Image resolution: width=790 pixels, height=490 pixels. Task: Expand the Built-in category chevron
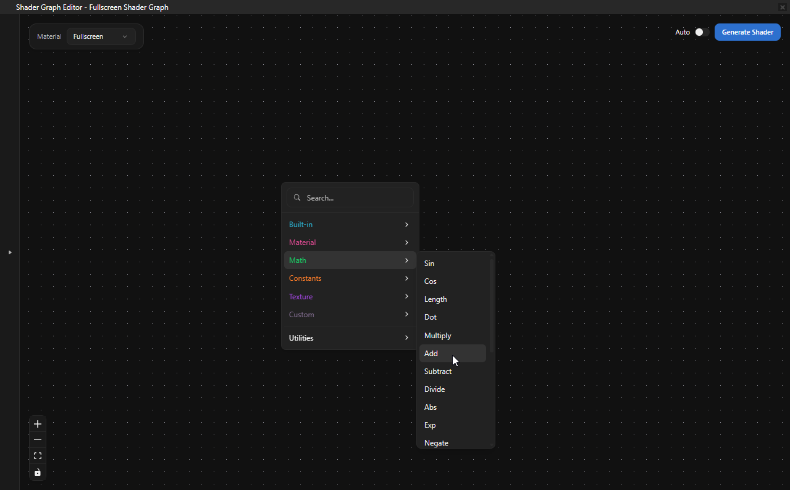(x=406, y=225)
